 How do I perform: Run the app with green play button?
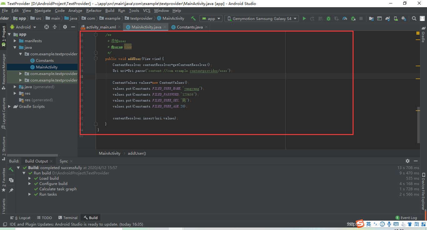point(304,18)
